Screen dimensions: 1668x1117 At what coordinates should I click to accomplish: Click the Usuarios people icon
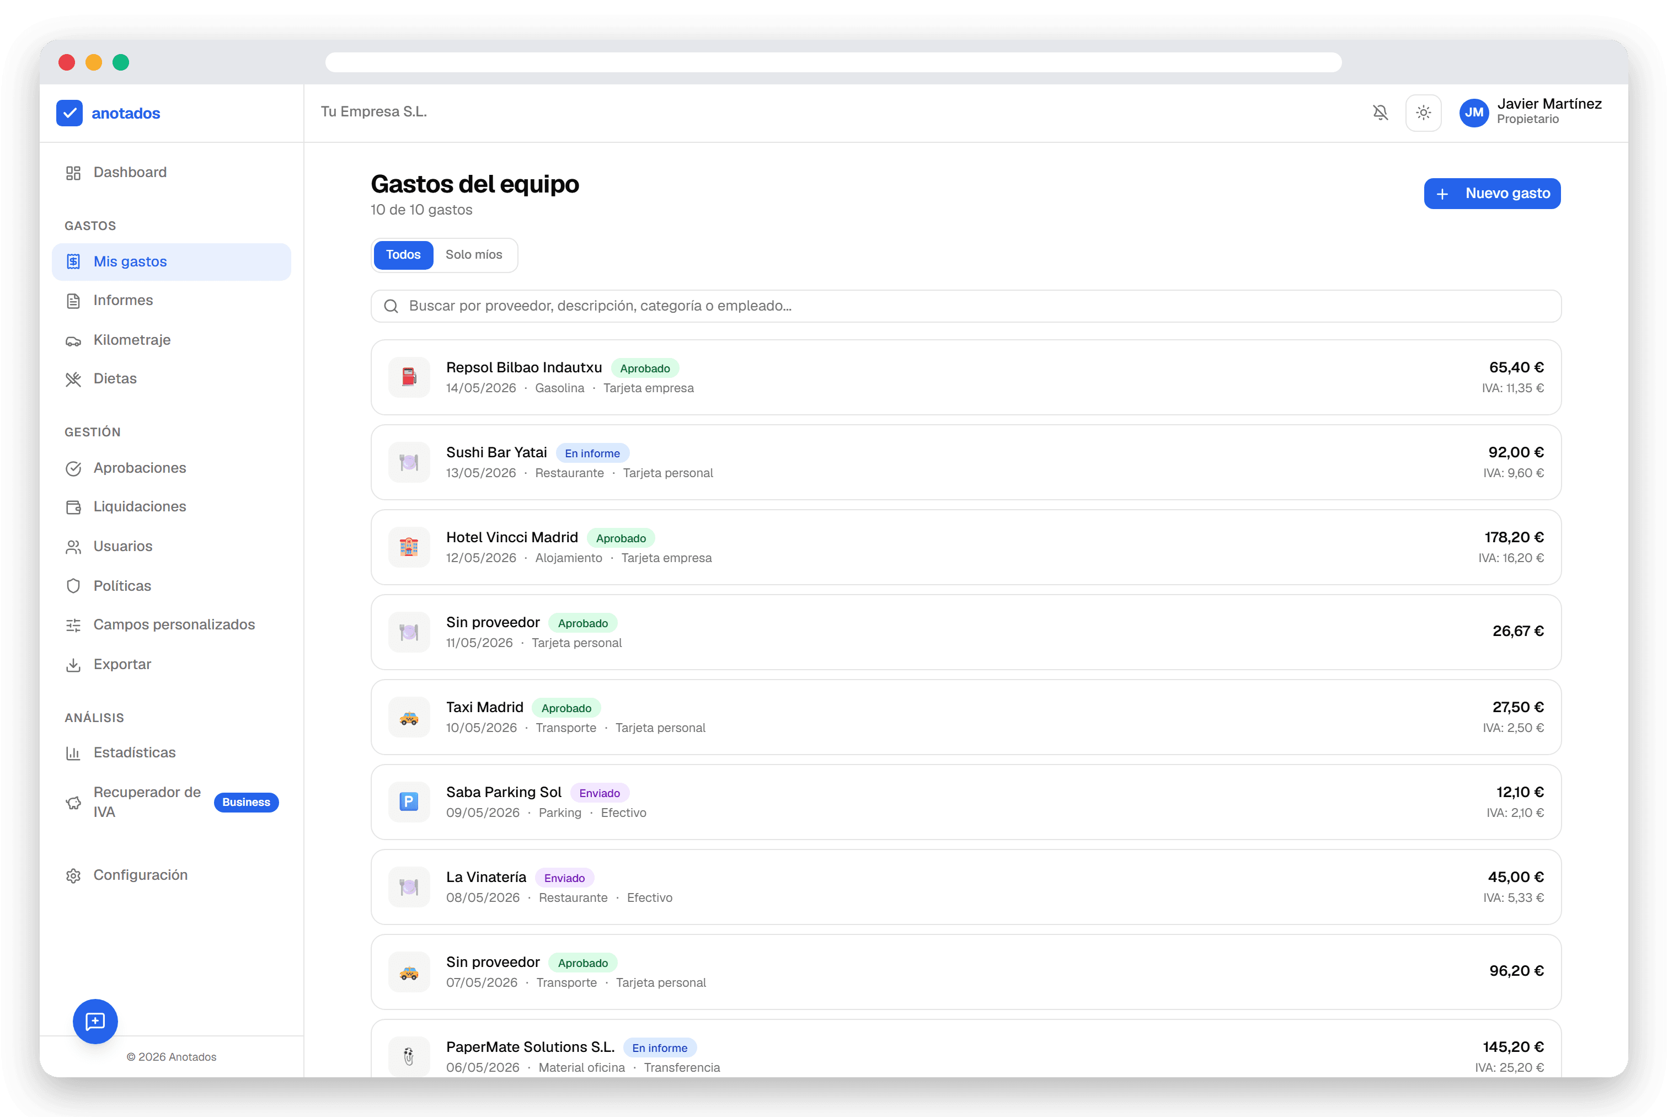tap(73, 547)
